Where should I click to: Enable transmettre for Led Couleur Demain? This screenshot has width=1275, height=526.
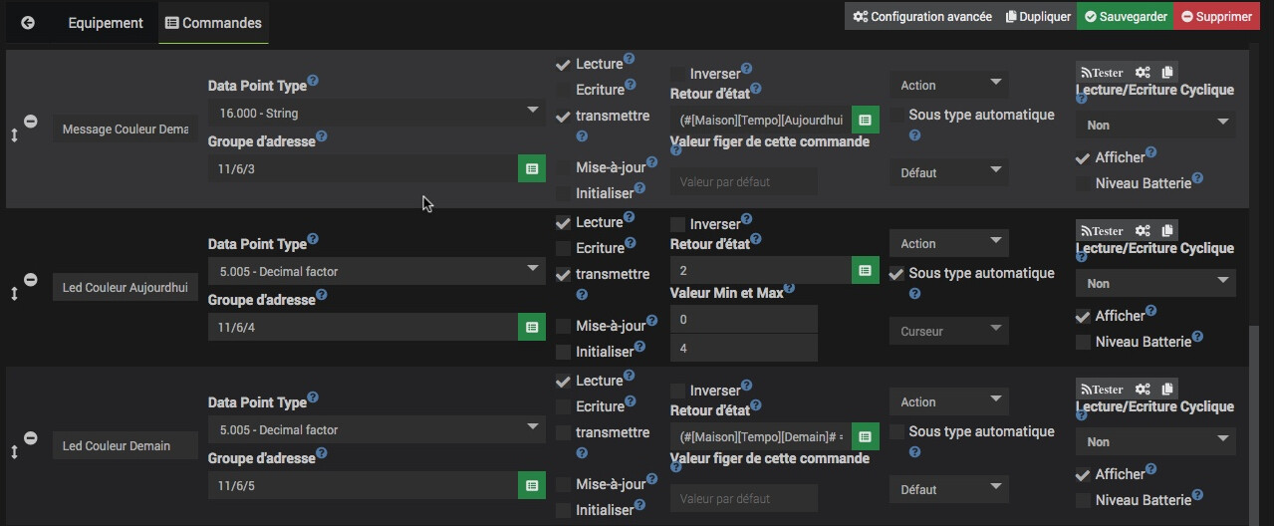point(564,433)
